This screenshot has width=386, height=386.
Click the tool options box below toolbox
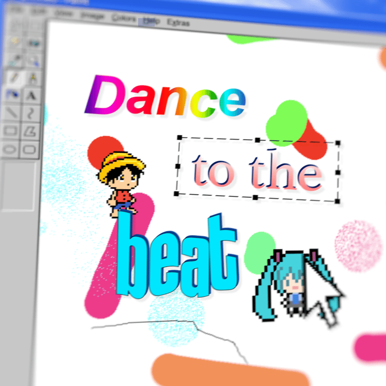click(17, 186)
